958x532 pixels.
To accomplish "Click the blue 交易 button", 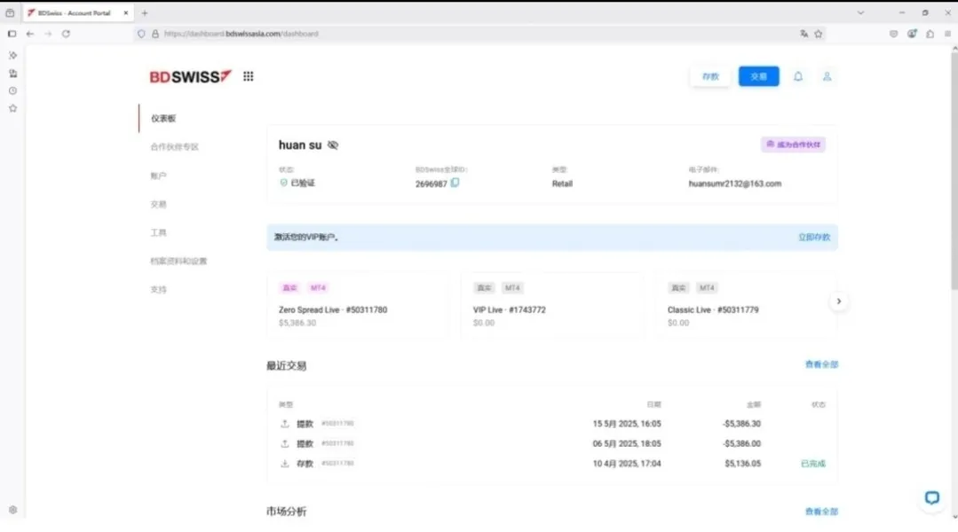I will click(759, 76).
